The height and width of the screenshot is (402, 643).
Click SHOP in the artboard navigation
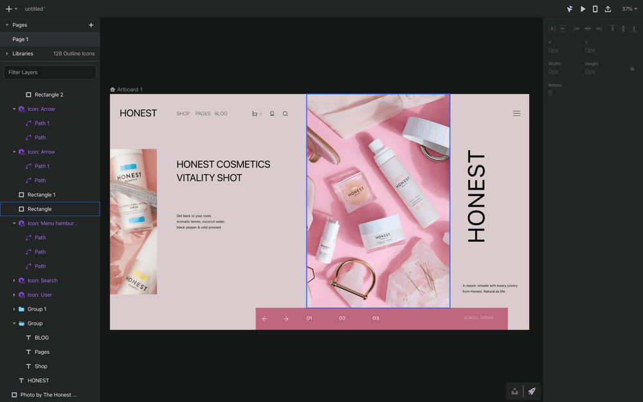pos(183,114)
